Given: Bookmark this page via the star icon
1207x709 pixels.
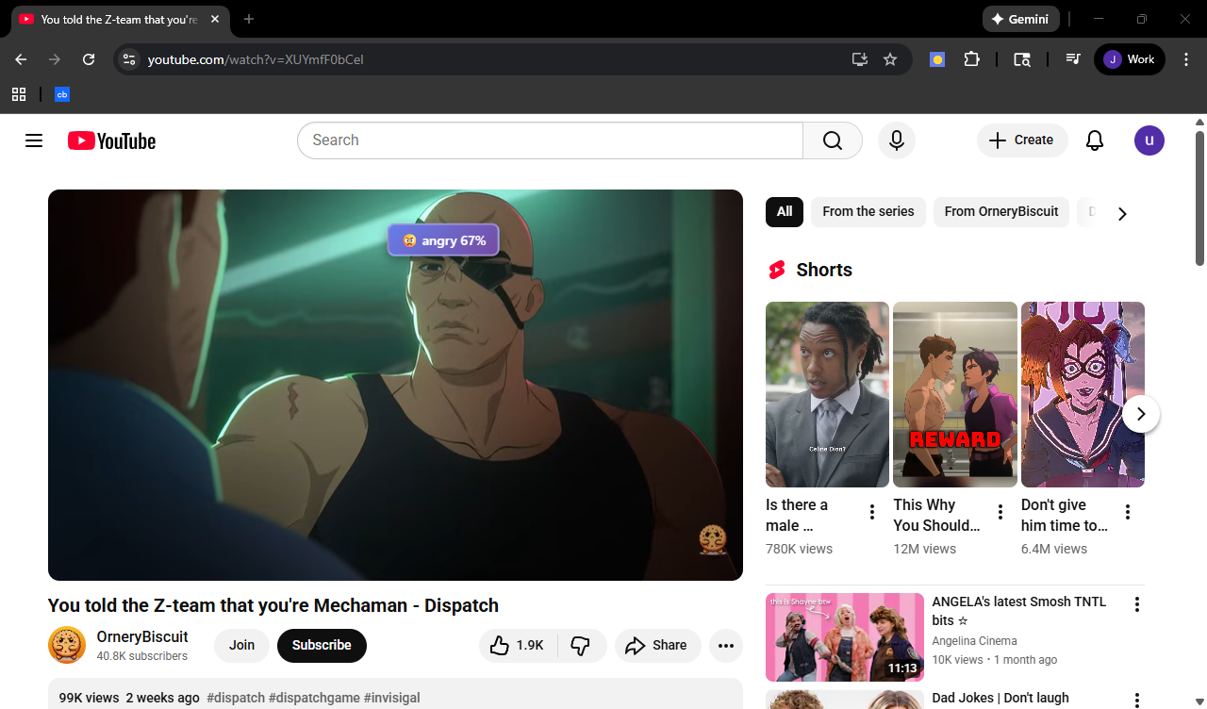Looking at the screenshot, I should tap(889, 58).
